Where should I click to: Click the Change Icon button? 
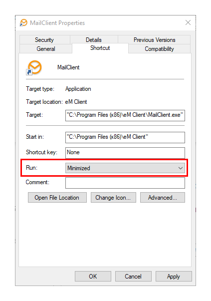tap(113, 198)
